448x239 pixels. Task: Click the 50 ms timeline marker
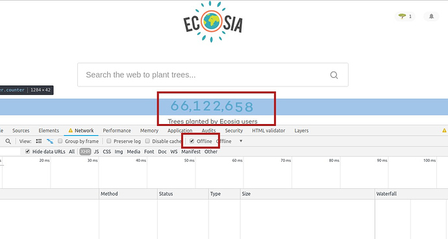pos(189,160)
